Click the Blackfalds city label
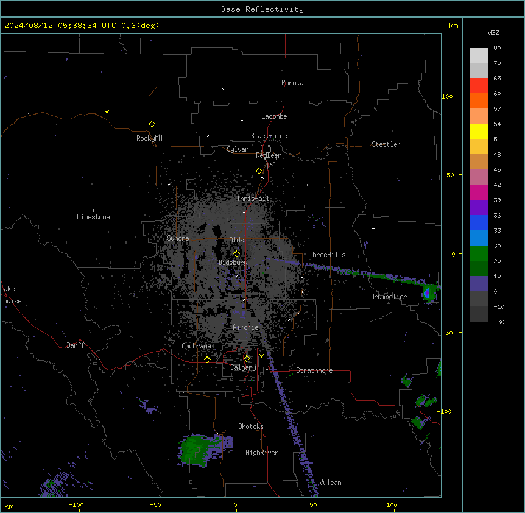This screenshot has width=525, height=513. point(269,136)
